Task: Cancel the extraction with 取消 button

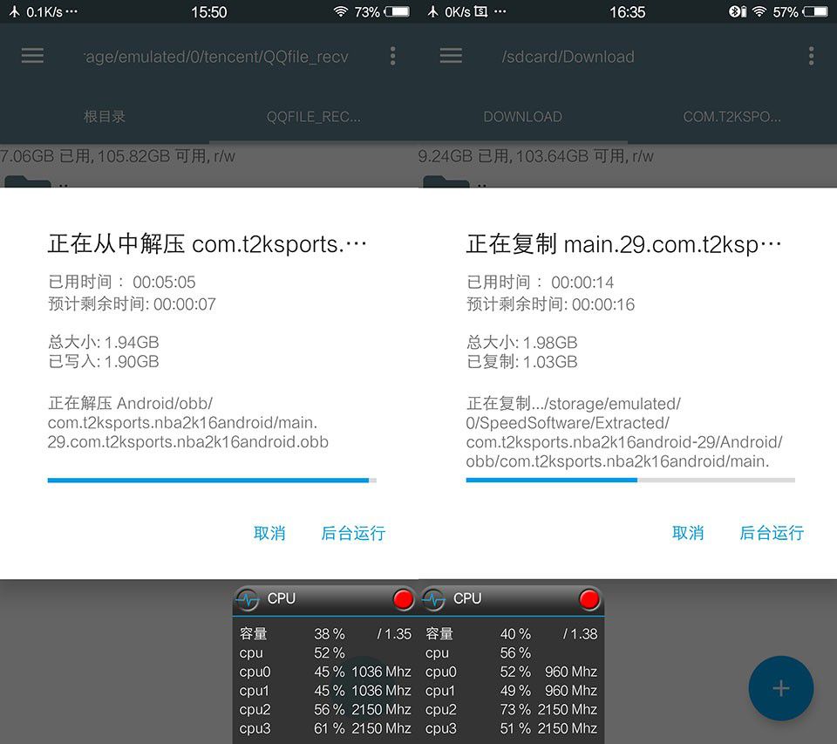Action: coord(269,533)
